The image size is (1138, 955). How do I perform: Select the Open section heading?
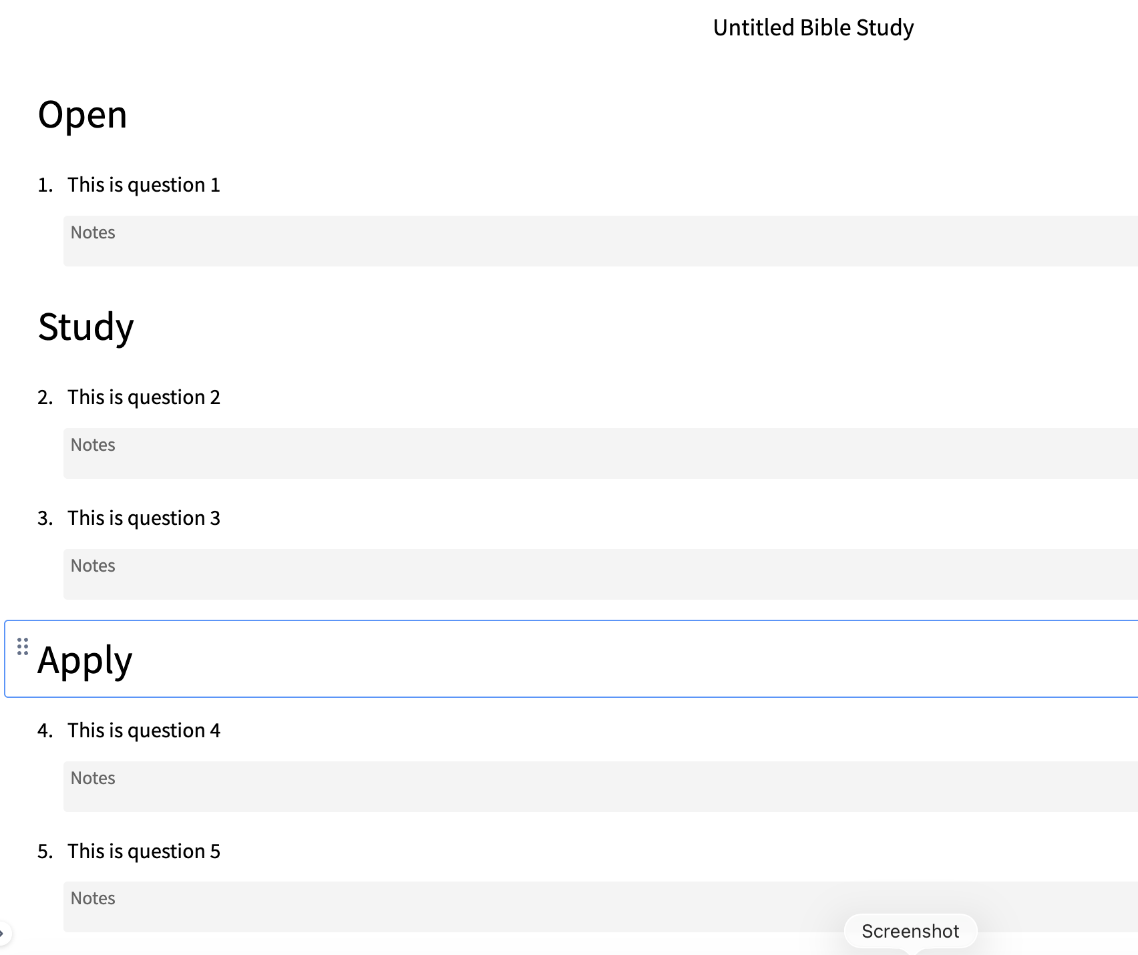tap(83, 115)
